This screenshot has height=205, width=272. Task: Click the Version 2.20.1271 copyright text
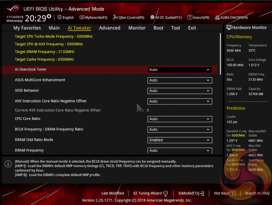pyautogui.click(x=137, y=200)
